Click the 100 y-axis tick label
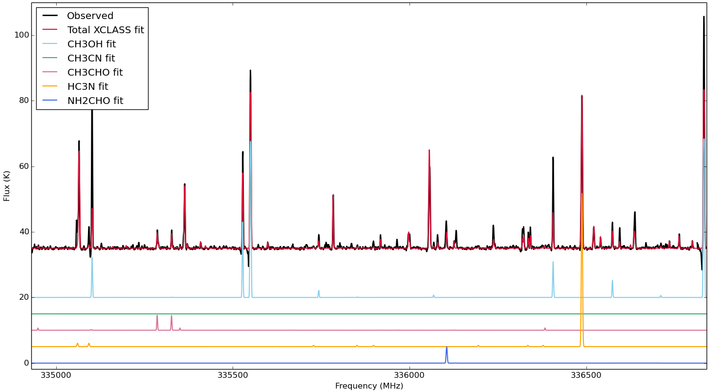The width and height of the screenshot is (711, 392). [x=22, y=35]
